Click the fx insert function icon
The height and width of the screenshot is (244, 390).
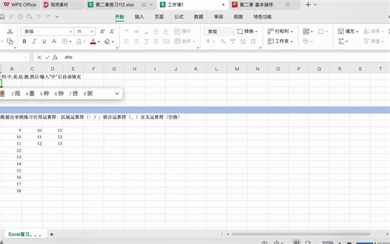[x=55, y=57]
